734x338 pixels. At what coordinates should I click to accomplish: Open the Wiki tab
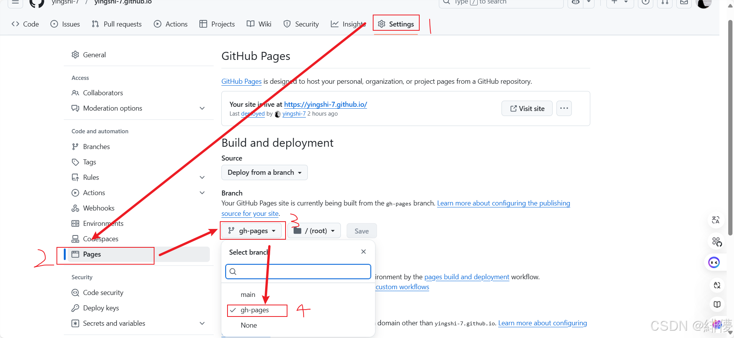pos(259,24)
